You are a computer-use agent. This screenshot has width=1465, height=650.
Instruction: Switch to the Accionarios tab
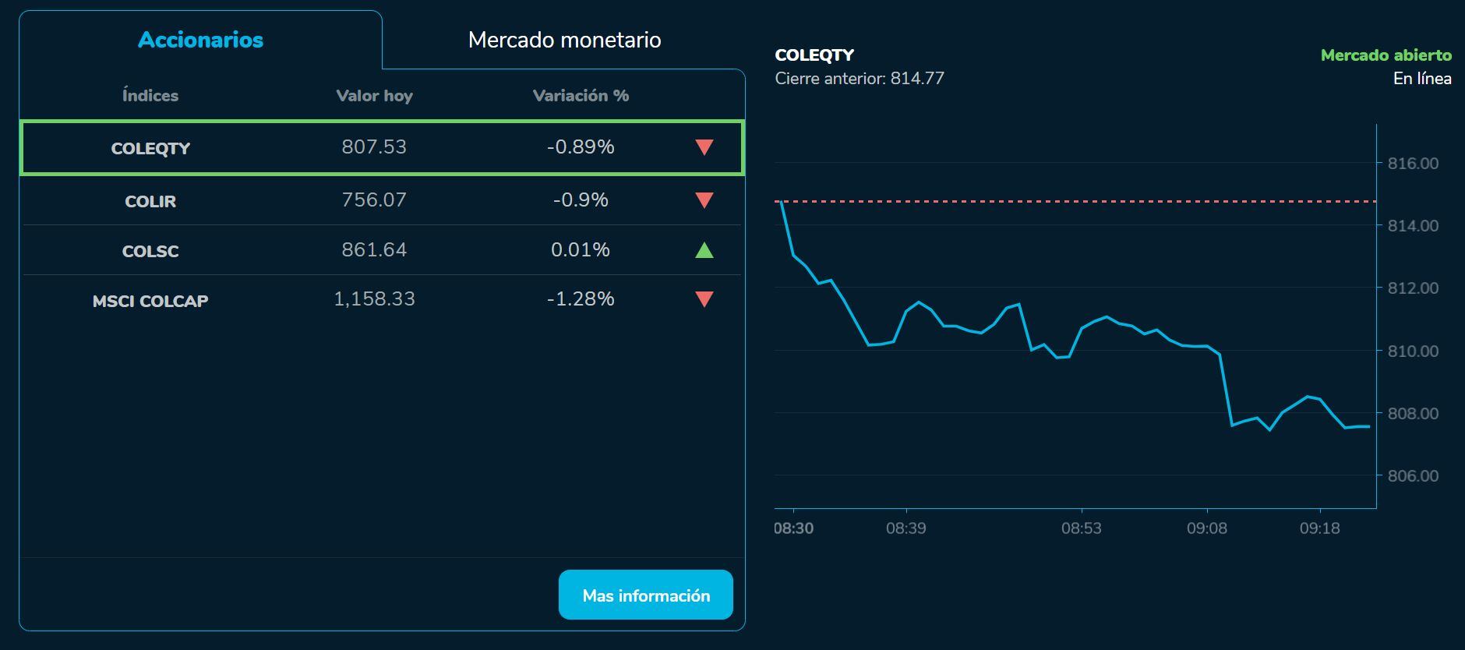click(200, 40)
